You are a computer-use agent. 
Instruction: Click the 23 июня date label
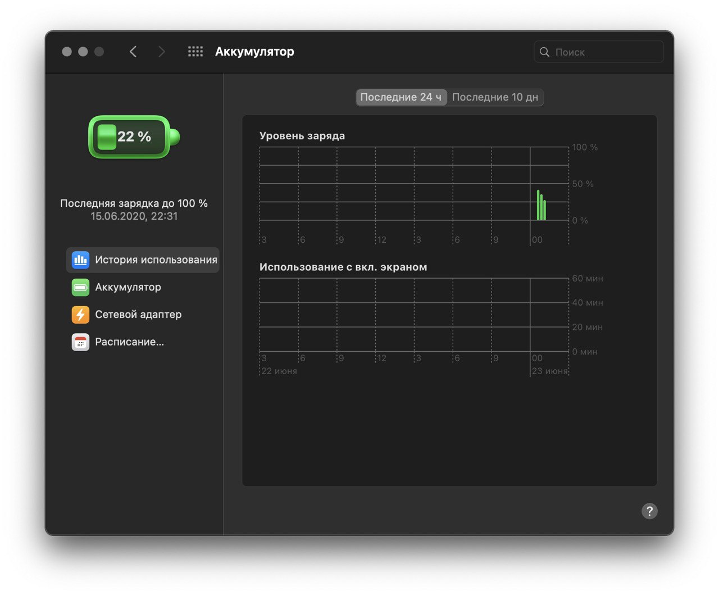[x=549, y=371]
